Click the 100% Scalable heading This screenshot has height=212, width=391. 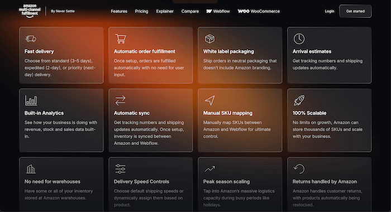(x=309, y=113)
